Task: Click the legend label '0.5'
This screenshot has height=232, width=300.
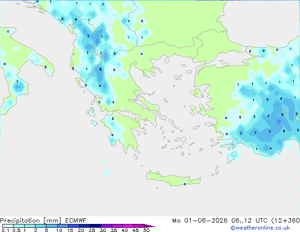Action: pyautogui.click(x=16, y=230)
